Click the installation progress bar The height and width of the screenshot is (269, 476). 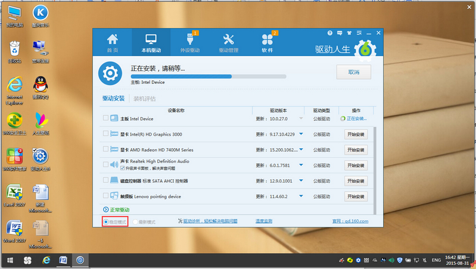[x=208, y=76]
